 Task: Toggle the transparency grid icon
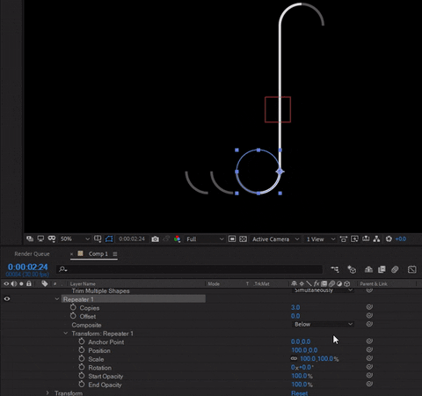tap(243, 239)
